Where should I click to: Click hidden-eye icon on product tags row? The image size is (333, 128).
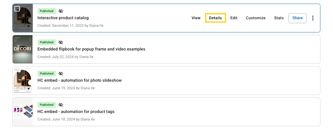(61, 105)
